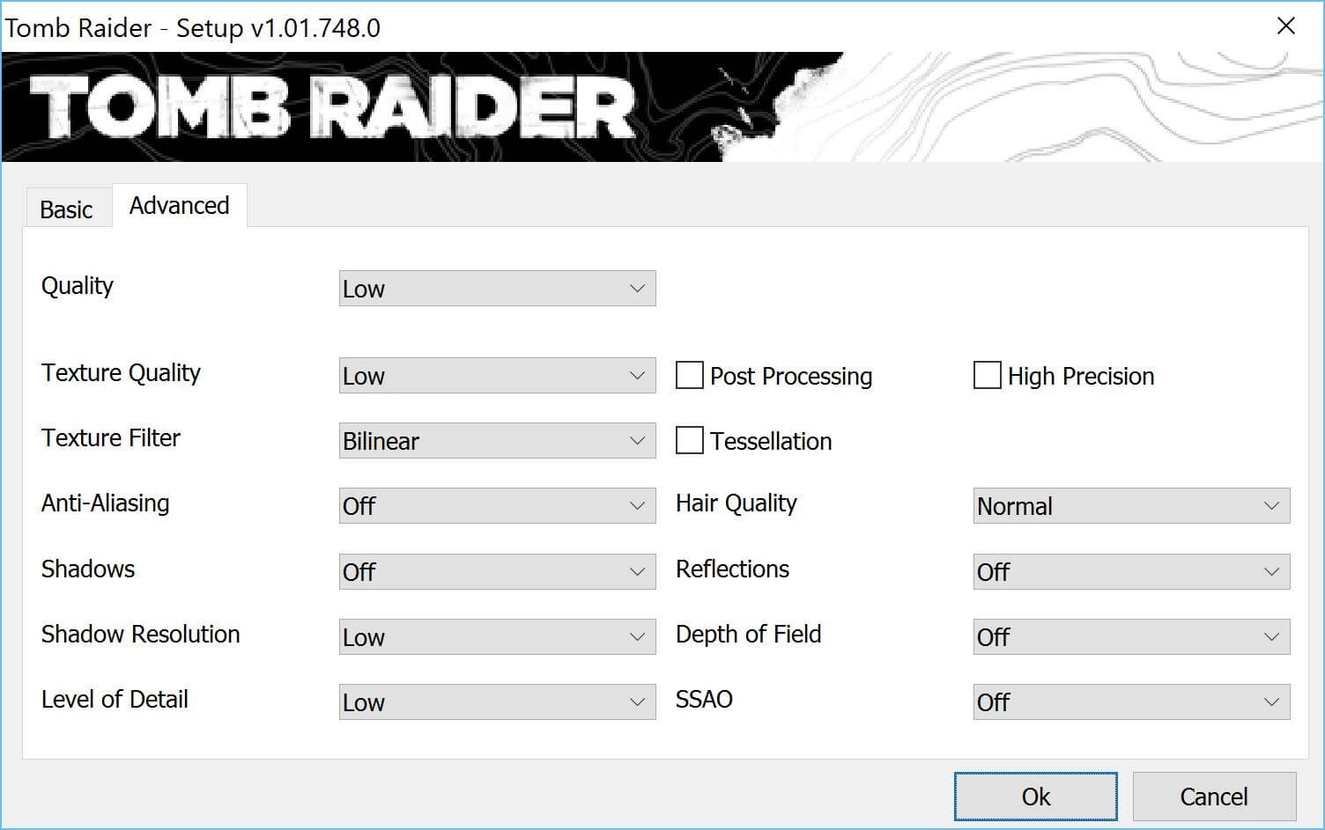Open the Texture Filter dropdown
The width and height of the screenshot is (1325, 830).
coord(497,441)
